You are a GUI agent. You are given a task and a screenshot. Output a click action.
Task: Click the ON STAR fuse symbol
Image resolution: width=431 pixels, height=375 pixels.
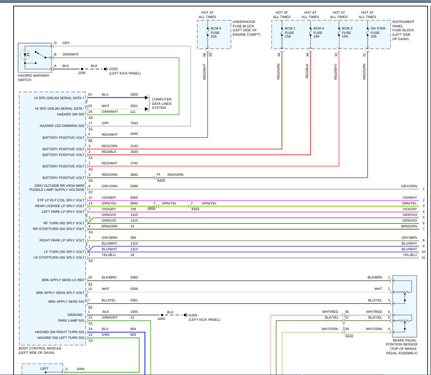(368, 33)
